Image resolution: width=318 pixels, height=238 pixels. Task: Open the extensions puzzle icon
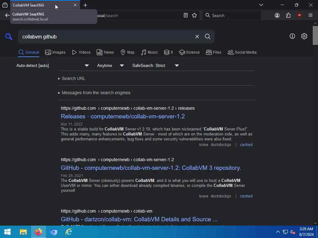click(x=288, y=15)
